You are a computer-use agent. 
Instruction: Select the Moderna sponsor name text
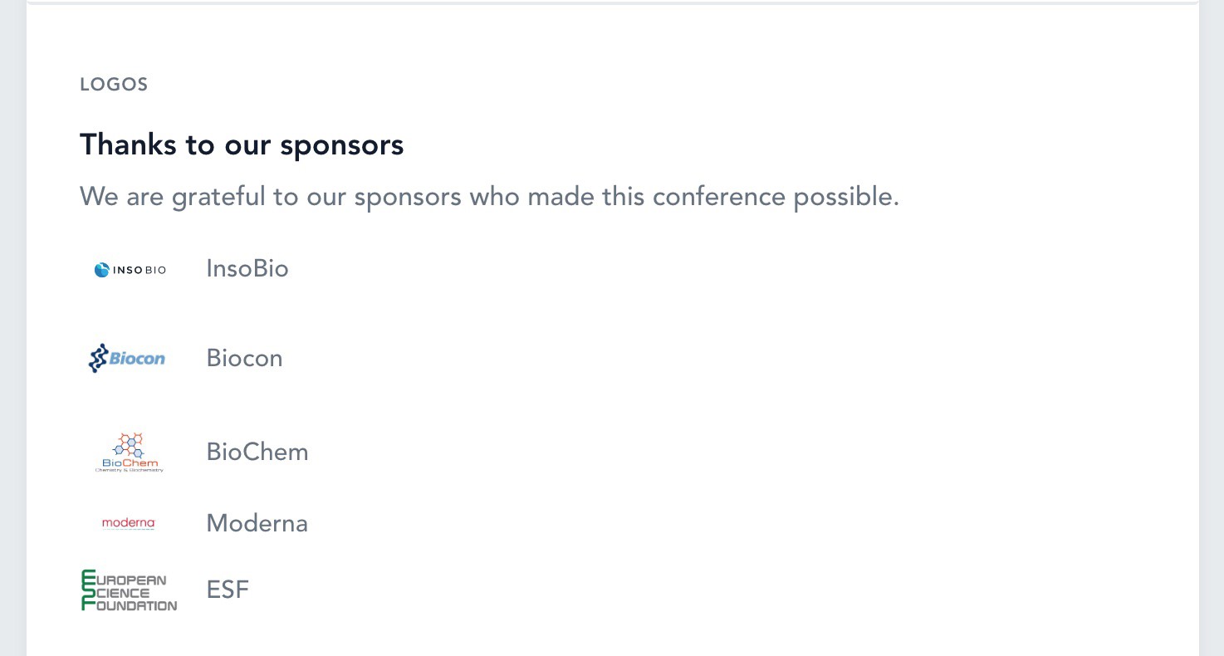(x=257, y=523)
